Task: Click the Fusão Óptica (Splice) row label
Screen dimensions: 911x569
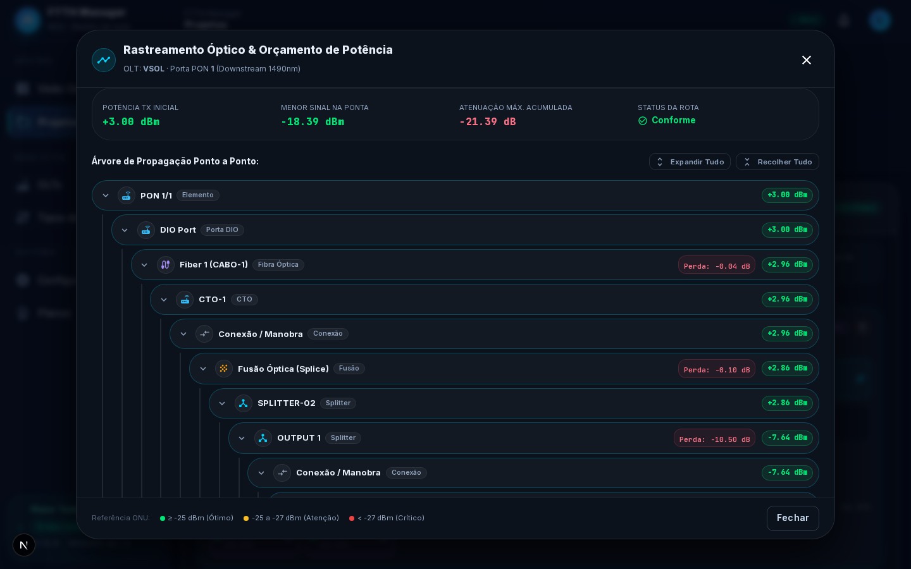Action: pyautogui.click(x=283, y=369)
